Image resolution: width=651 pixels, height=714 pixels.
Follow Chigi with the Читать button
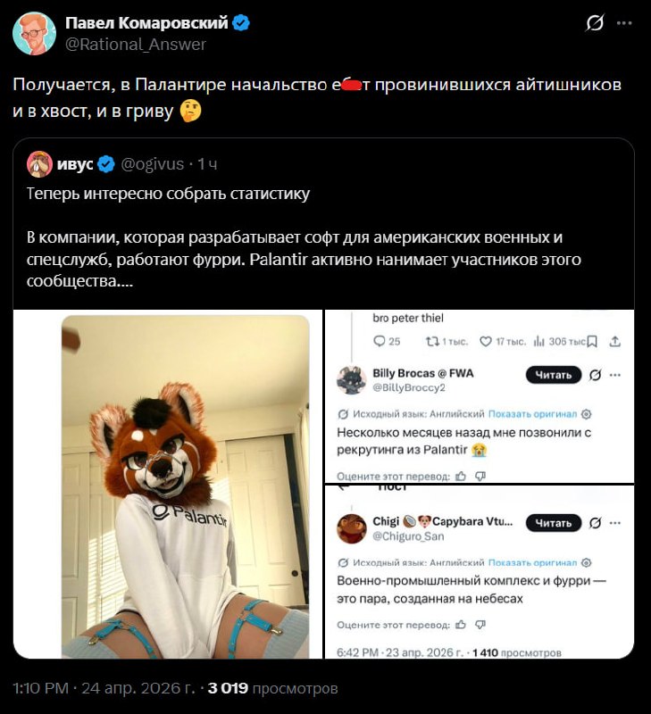554,523
